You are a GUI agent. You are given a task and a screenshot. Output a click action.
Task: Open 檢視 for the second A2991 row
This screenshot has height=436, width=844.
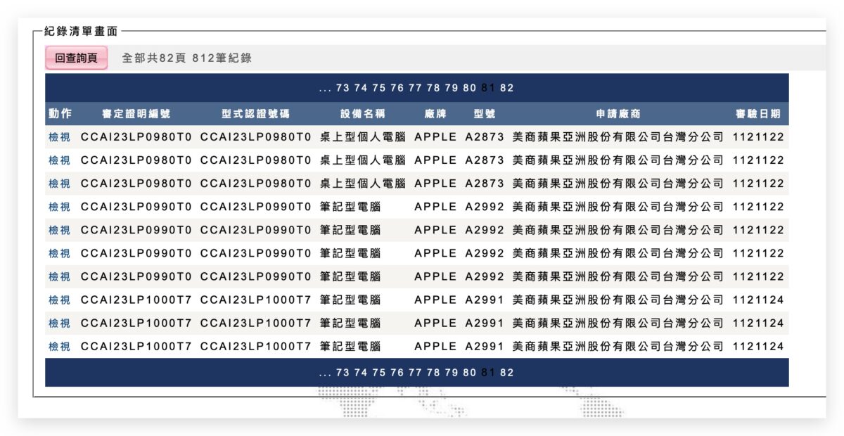point(59,323)
